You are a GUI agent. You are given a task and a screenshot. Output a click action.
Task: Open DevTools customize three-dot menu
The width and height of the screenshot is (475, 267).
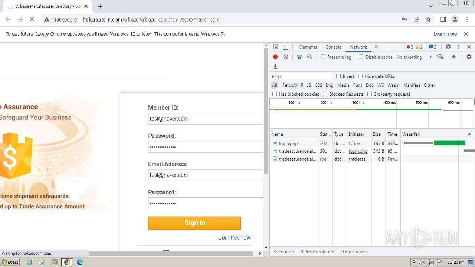[x=459, y=47]
